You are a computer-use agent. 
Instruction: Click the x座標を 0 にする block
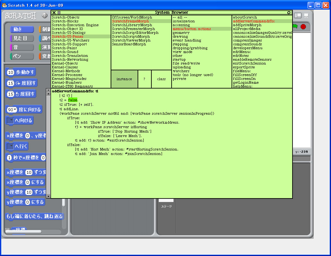(x=25, y=182)
